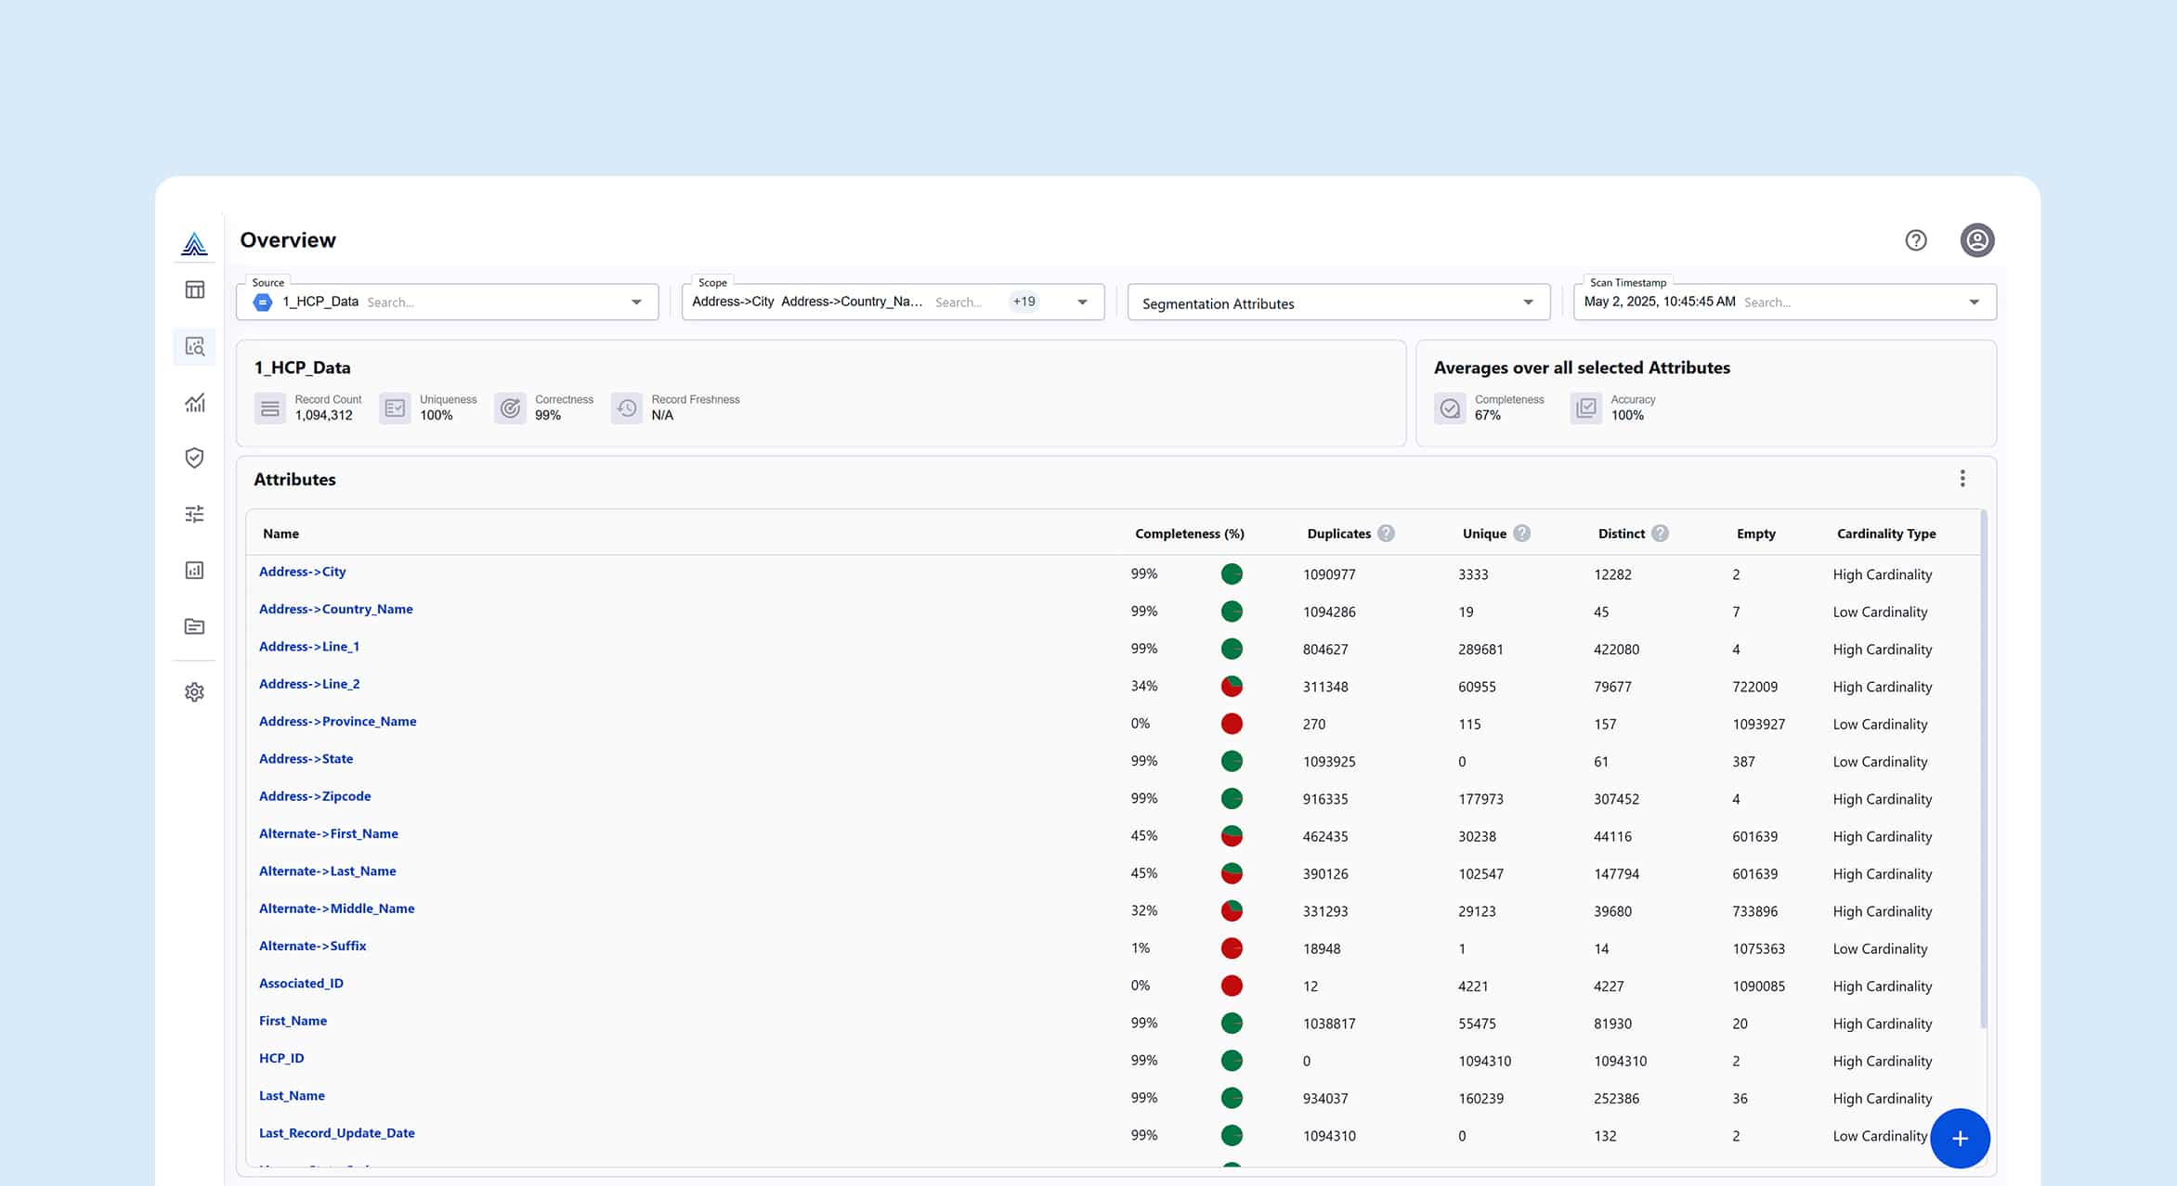Click the average Completeness check icon

click(1450, 408)
